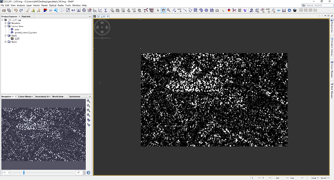Increase rotation angle with the spinner up arrow

point(84,172)
